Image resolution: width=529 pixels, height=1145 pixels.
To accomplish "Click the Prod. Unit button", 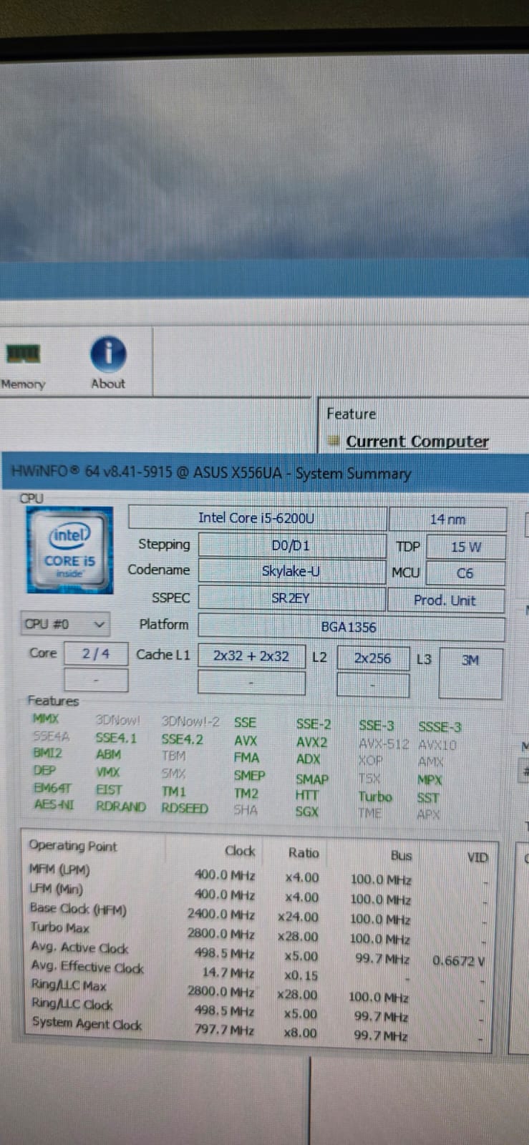I will 445,600.
